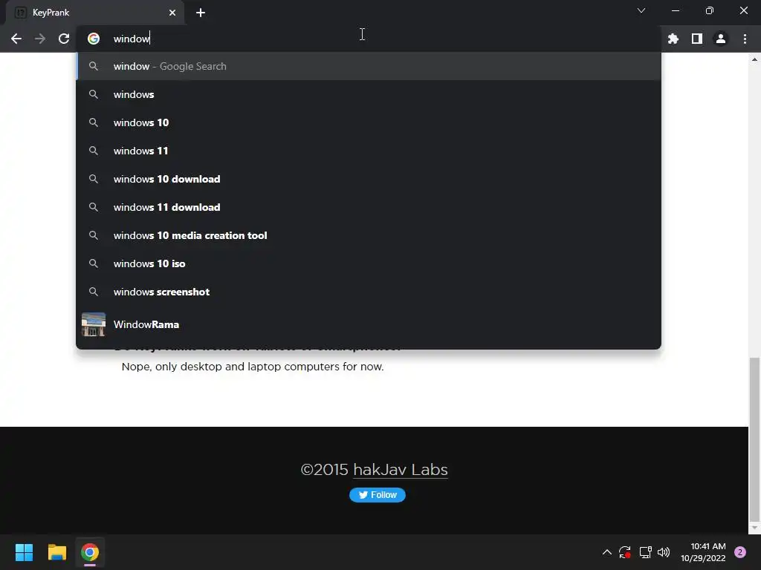Select the 'windows' suggestion
Viewport: 761px width, 570px height.
click(369, 94)
